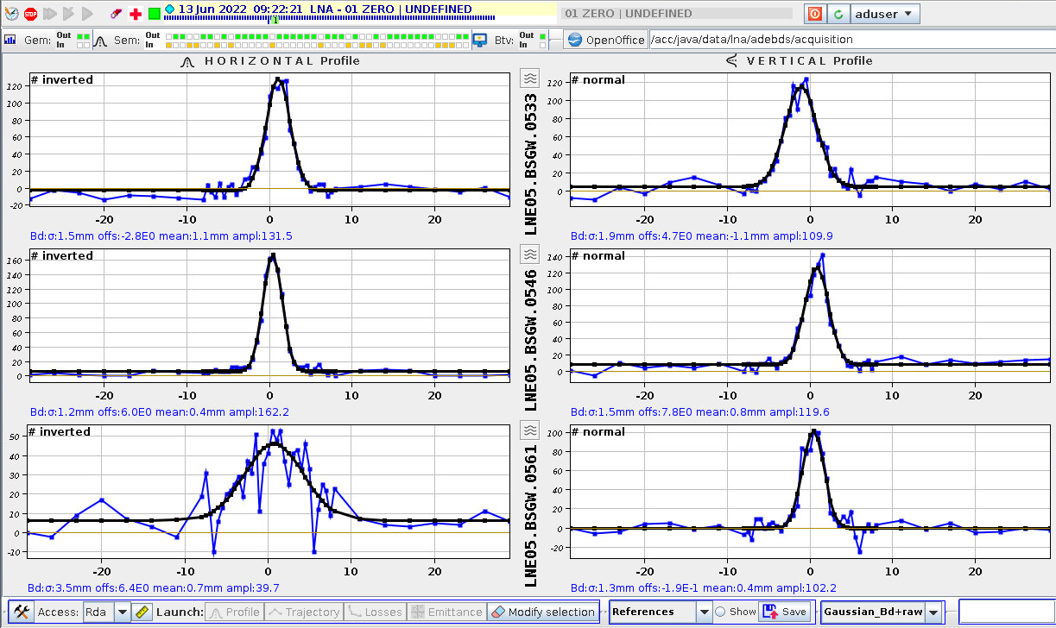The width and height of the screenshot is (1056, 628).
Task: Click the step-forward playback icon
Action: point(68,14)
